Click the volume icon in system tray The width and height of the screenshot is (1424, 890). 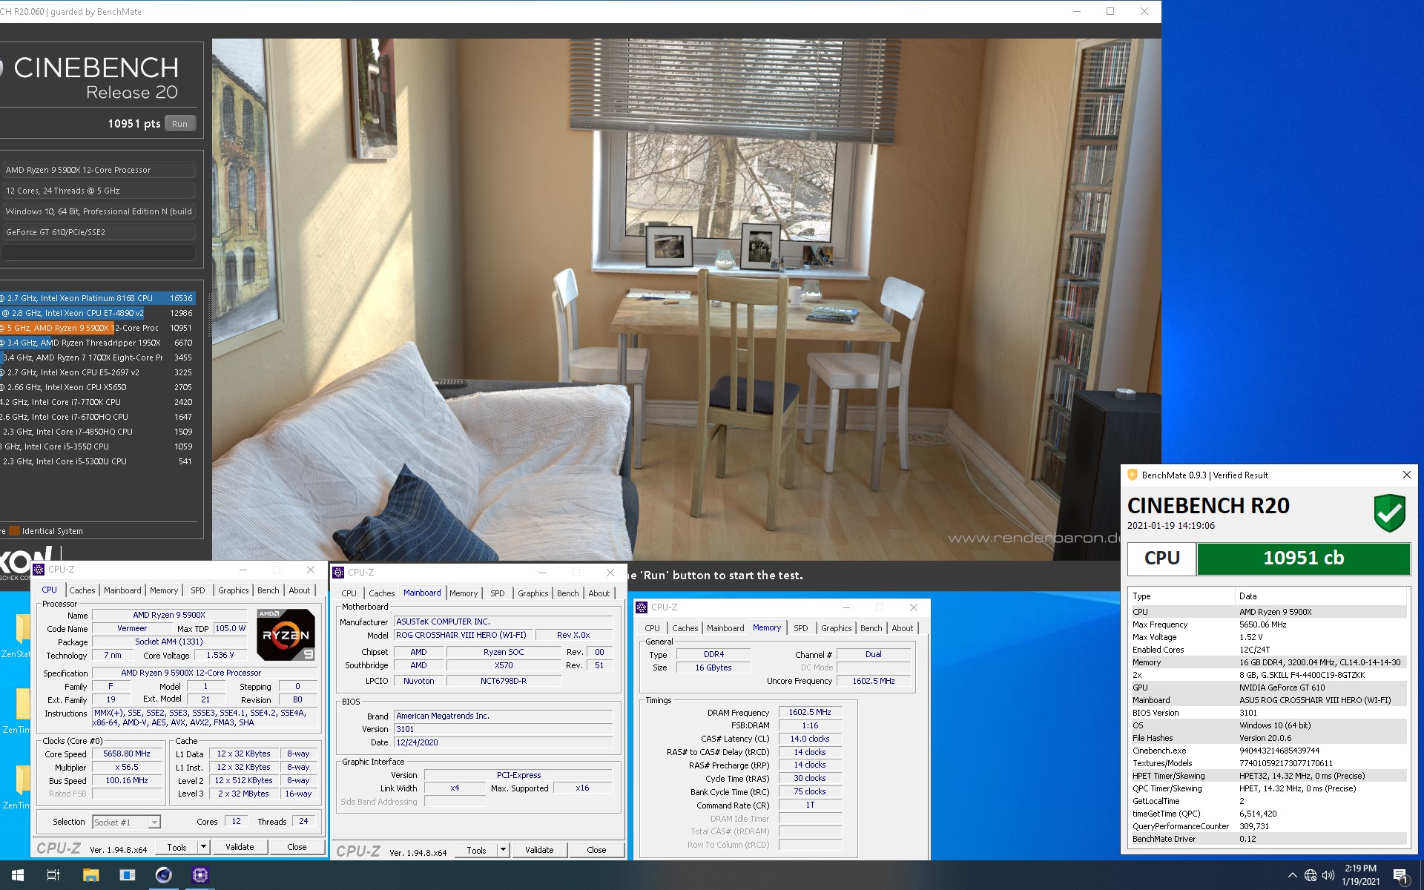[x=1328, y=875]
